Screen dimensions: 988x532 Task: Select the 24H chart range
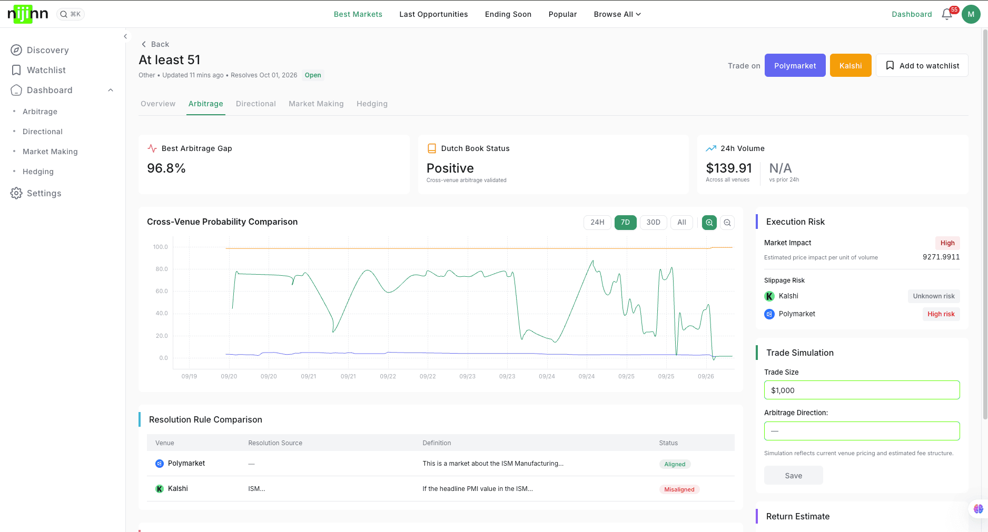tap(597, 223)
